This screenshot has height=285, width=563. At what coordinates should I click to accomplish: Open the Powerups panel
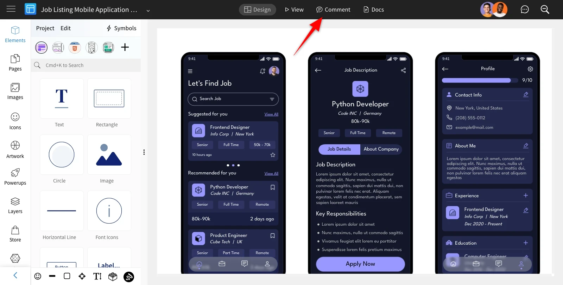click(15, 177)
